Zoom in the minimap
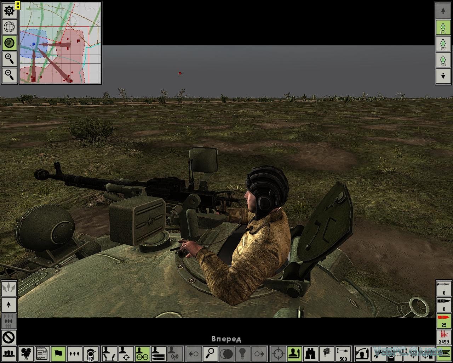The image size is (453, 363). tap(9, 59)
